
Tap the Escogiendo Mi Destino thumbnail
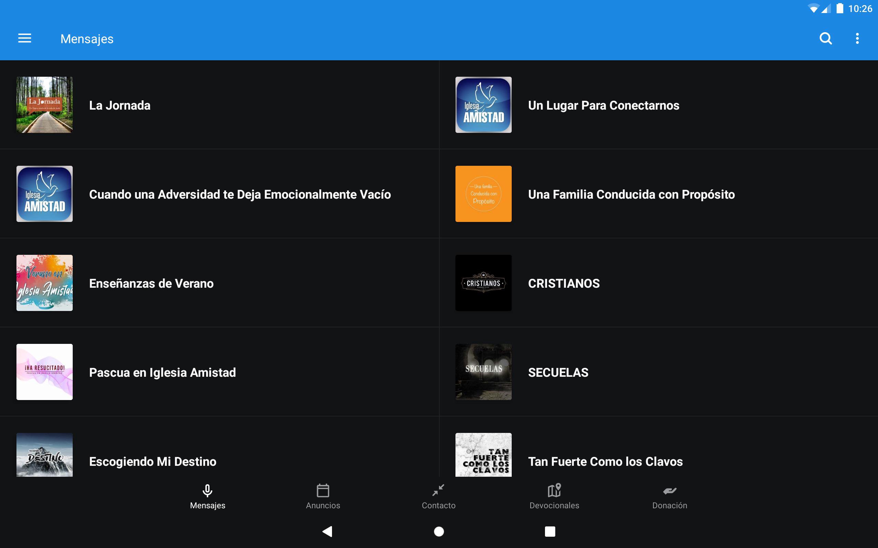click(x=44, y=454)
